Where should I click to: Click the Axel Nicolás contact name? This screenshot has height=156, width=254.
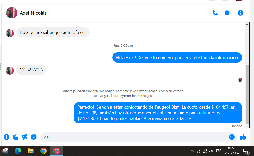click(33, 13)
